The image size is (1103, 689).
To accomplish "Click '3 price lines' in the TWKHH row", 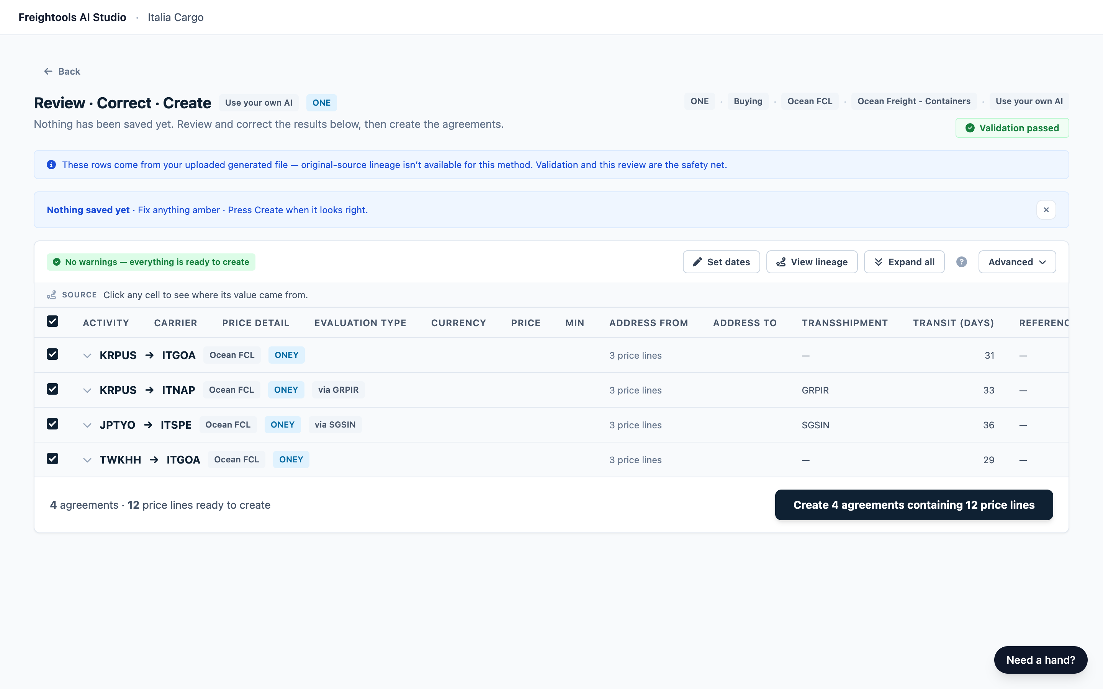I will point(635,460).
